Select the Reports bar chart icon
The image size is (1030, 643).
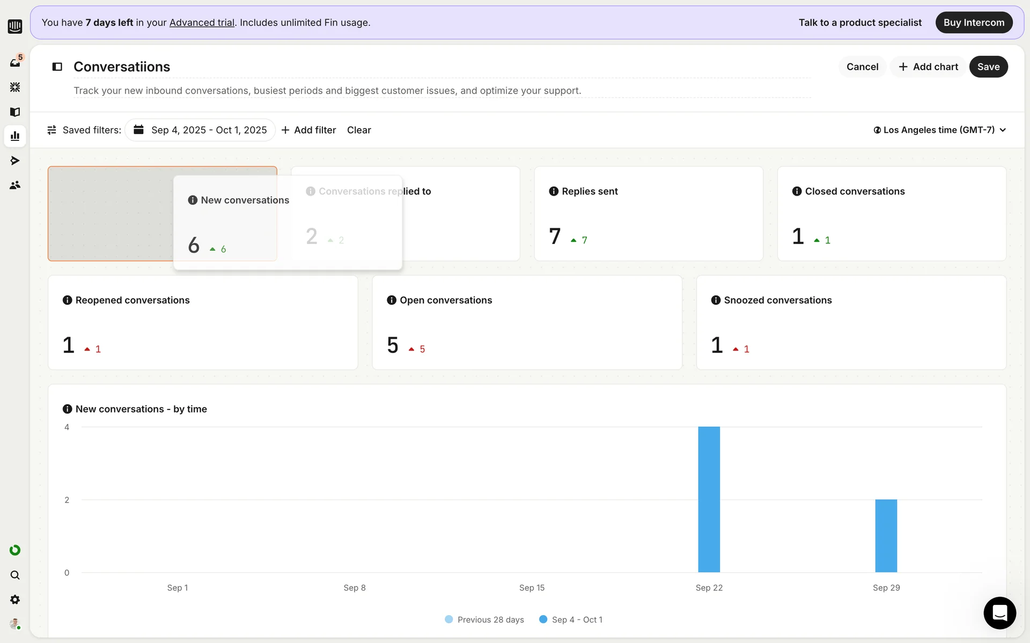(15, 136)
